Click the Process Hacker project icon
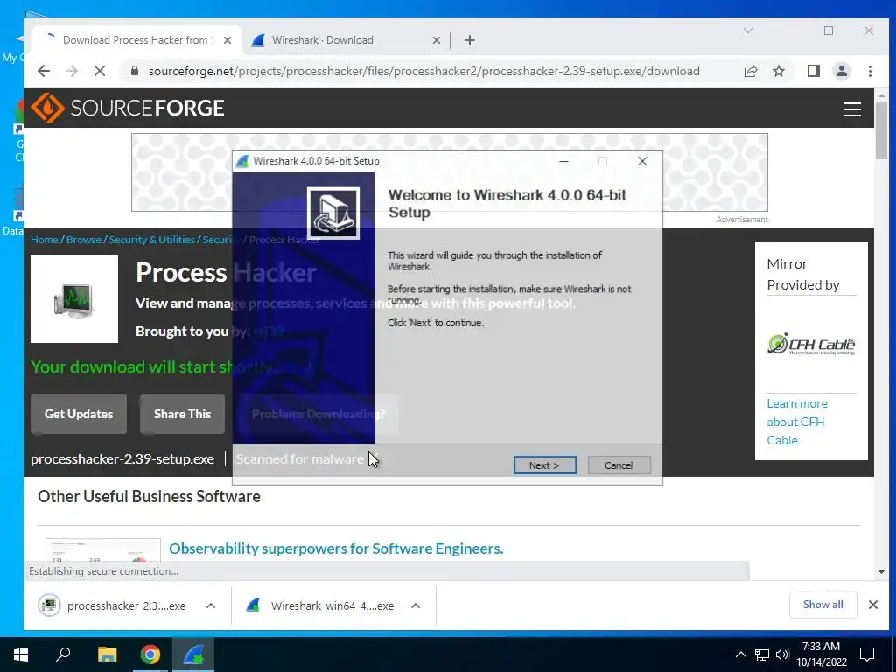 pyautogui.click(x=74, y=299)
